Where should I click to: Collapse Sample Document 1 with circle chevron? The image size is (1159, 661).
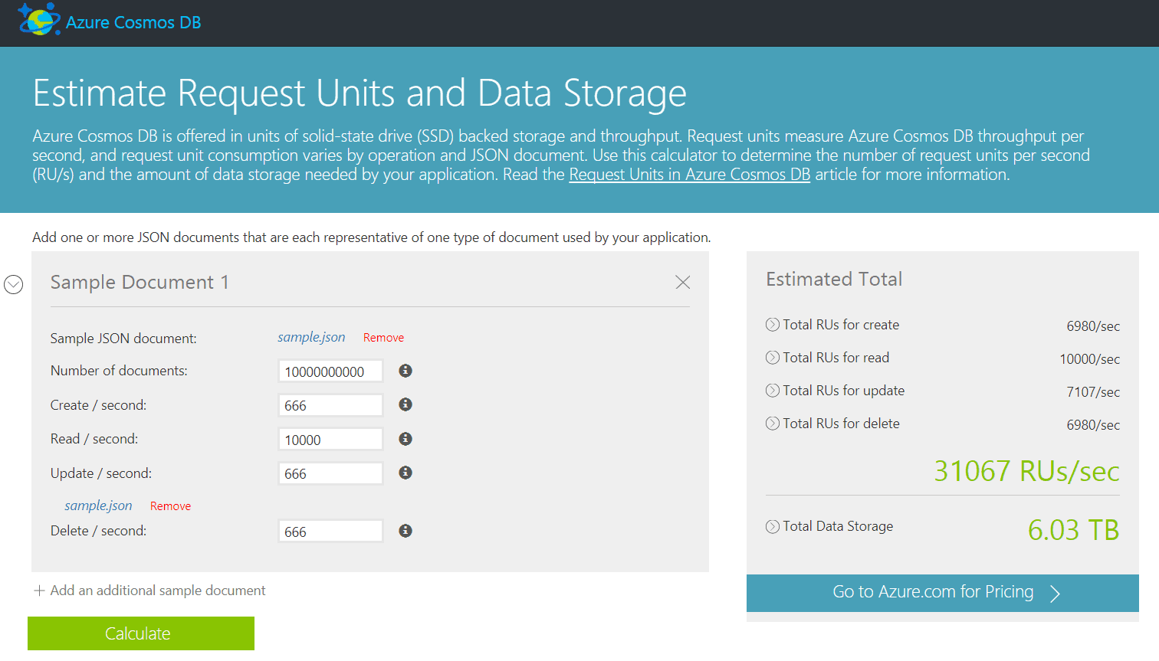point(14,284)
